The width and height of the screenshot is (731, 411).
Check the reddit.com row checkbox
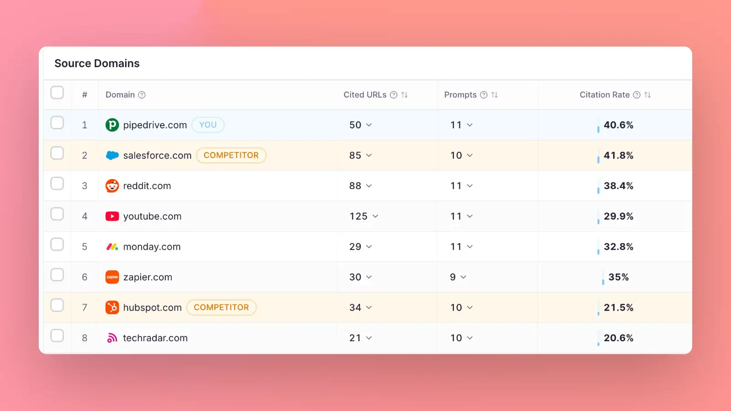click(57, 184)
